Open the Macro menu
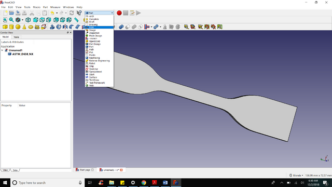 pos(37,7)
